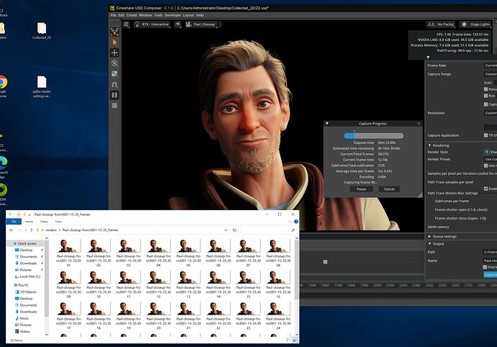Click the move tool in viewport toolbar
Screen dimensions: 497x347
point(115,53)
